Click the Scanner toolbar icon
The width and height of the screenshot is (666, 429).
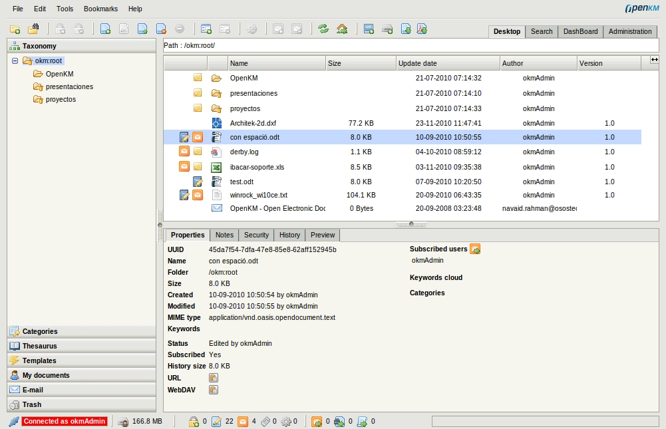tap(387, 29)
